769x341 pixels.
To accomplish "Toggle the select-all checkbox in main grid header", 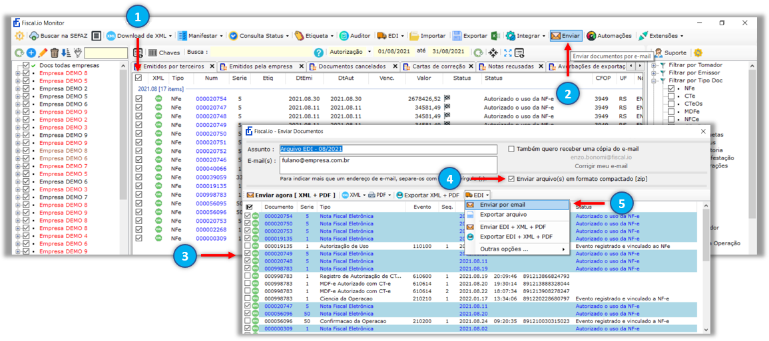I will [138, 77].
